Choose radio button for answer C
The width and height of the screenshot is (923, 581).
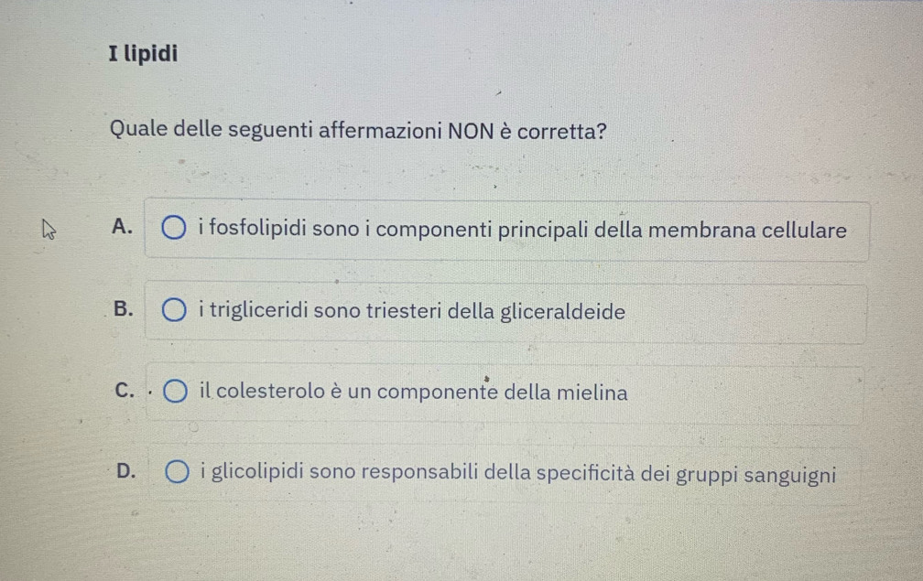point(175,393)
